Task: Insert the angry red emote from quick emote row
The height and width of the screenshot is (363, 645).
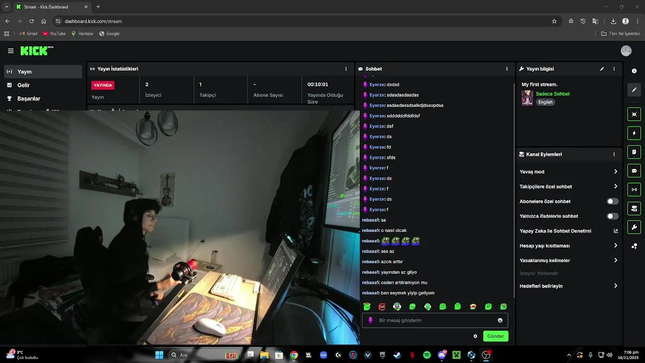Action: tap(382, 307)
